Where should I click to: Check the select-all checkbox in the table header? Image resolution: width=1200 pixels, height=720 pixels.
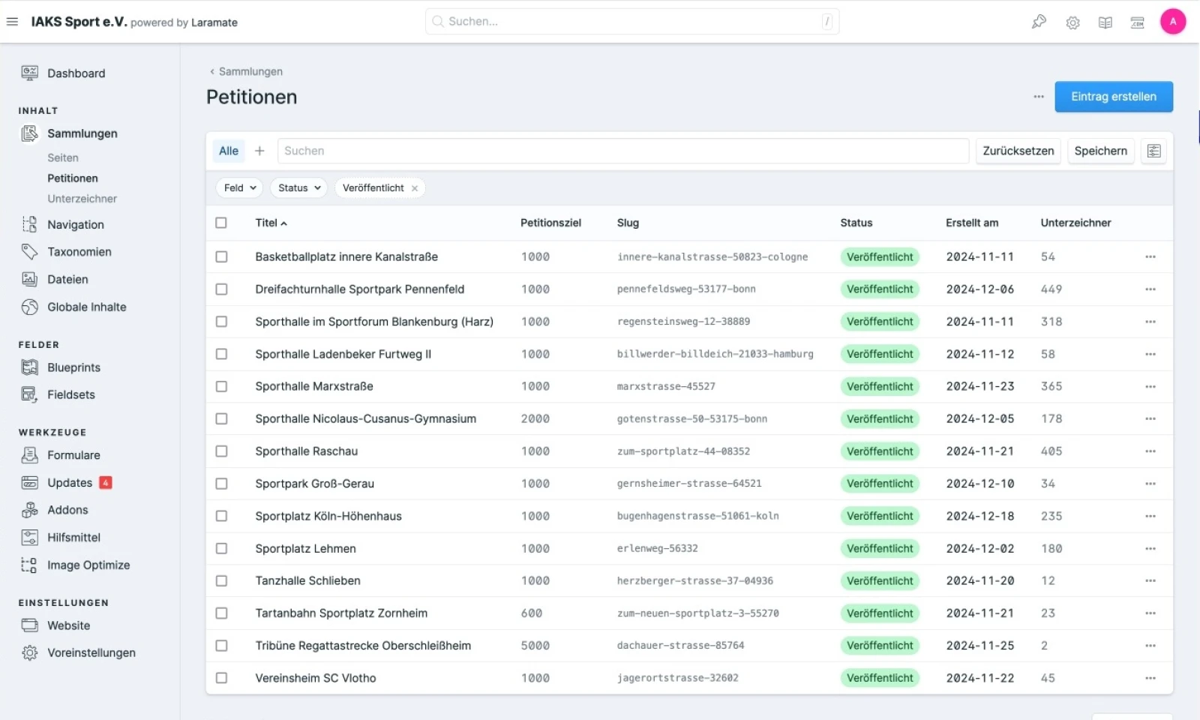(221, 223)
